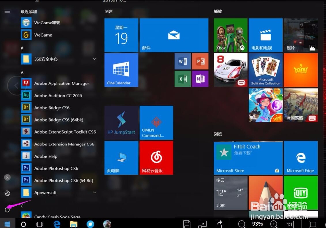Open Task View on taskbar
The image size is (326, 228).
39,224
